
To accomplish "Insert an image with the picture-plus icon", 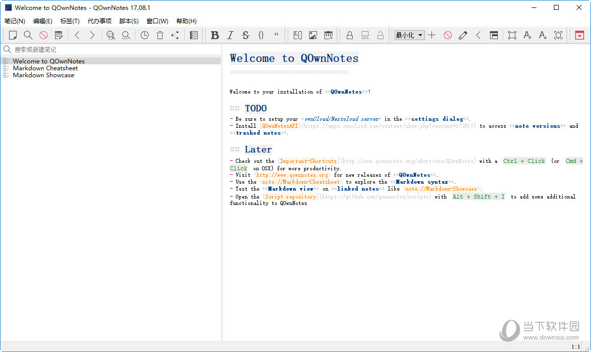I will [x=313, y=35].
